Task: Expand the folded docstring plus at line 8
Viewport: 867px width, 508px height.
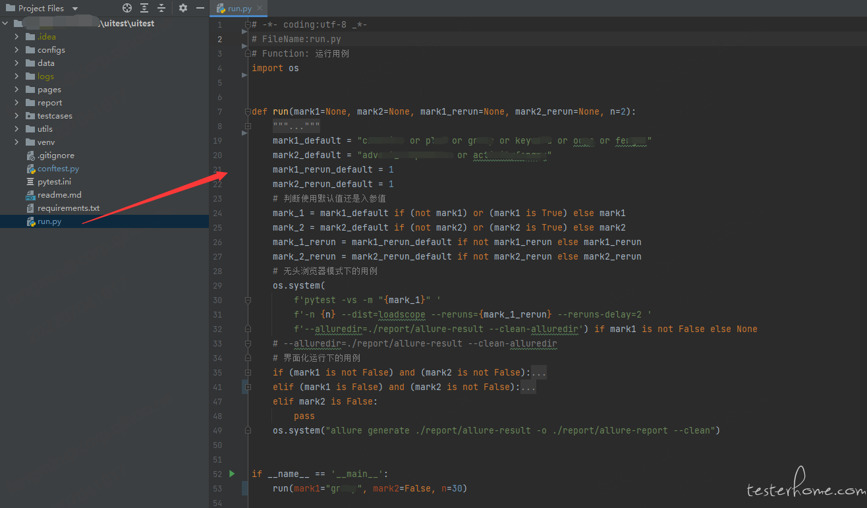Action: [248, 126]
